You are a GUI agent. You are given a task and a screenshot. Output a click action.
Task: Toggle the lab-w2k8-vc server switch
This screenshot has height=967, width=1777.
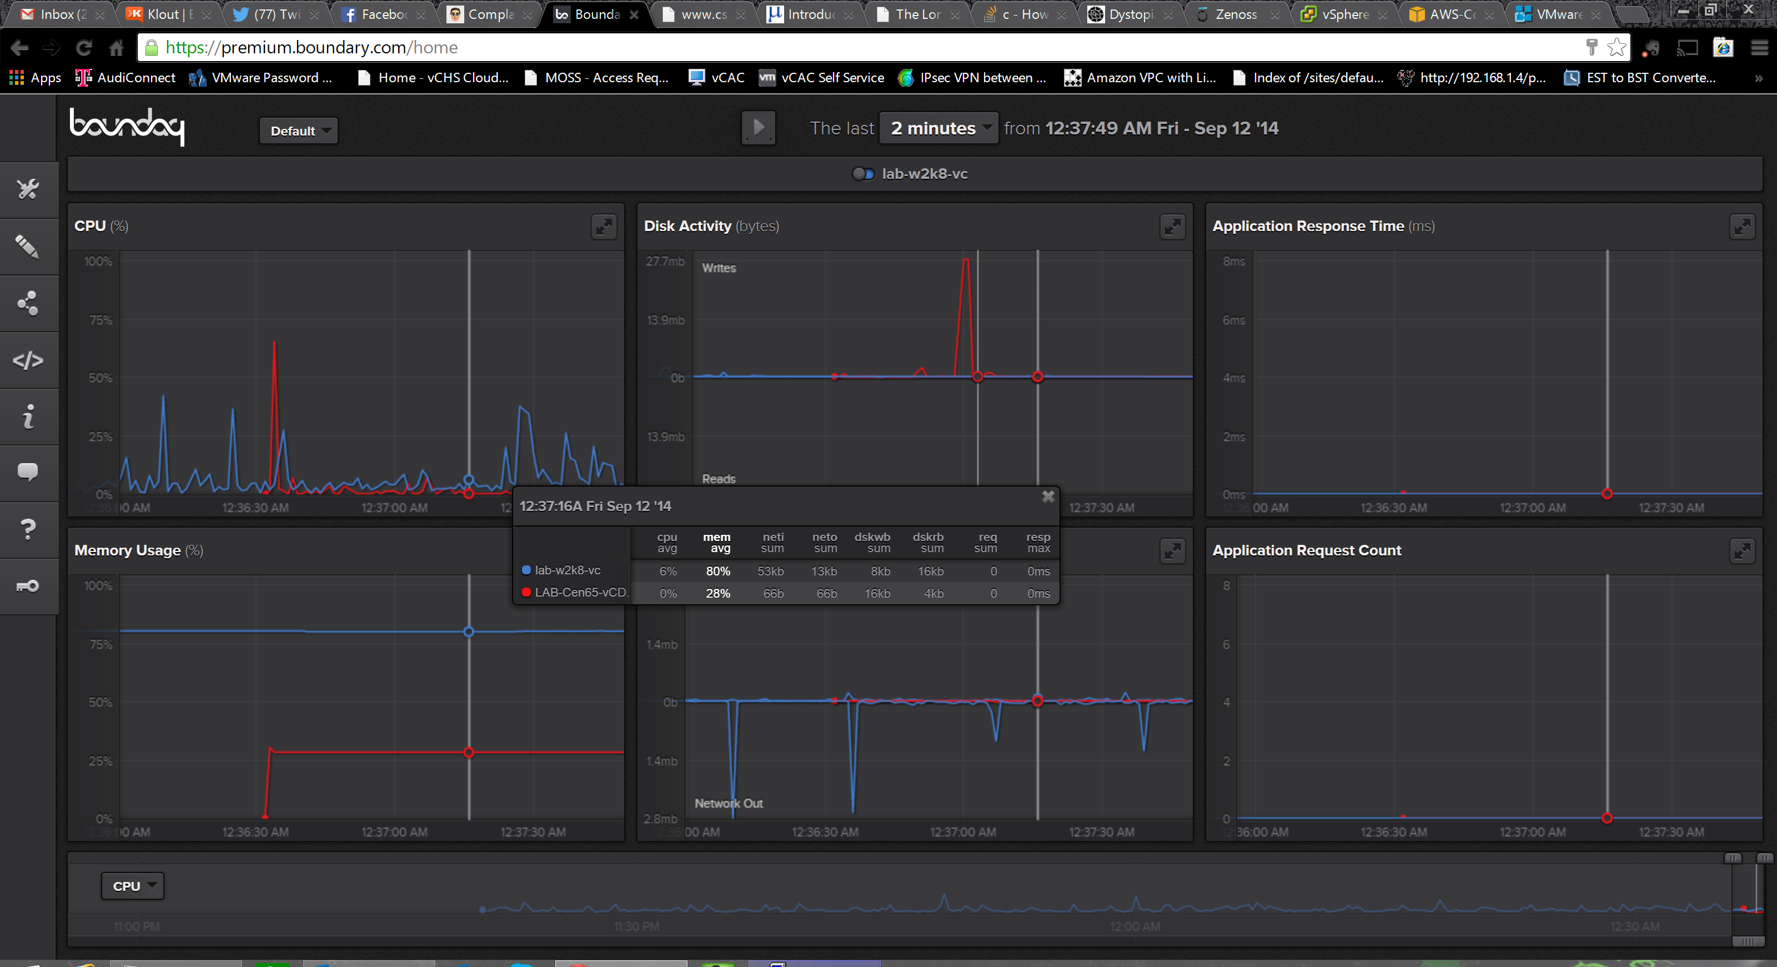[863, 174]
